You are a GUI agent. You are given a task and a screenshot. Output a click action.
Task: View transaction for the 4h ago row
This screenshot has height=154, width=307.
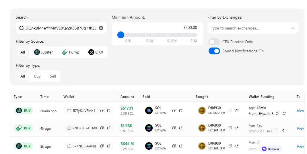300,128
